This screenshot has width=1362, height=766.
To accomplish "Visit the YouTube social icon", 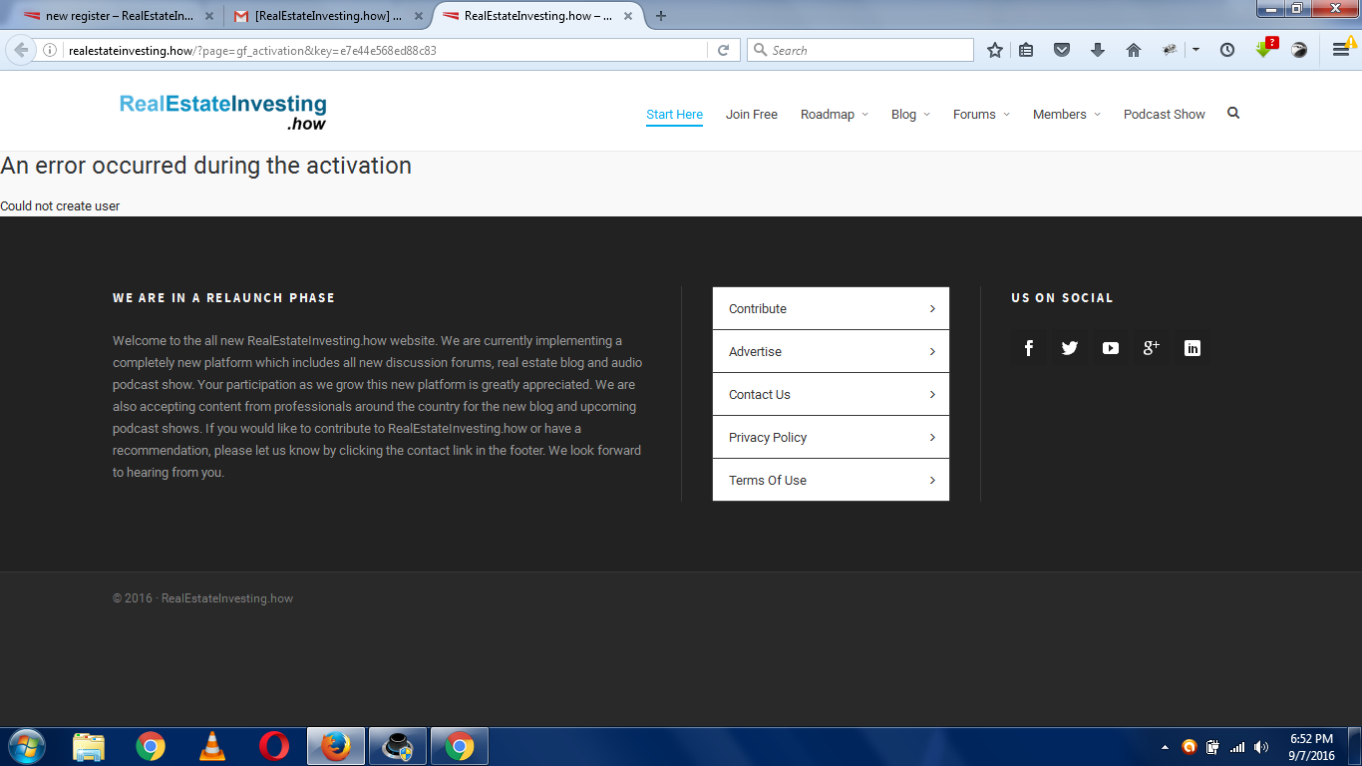I will (x=1111, y=348).
